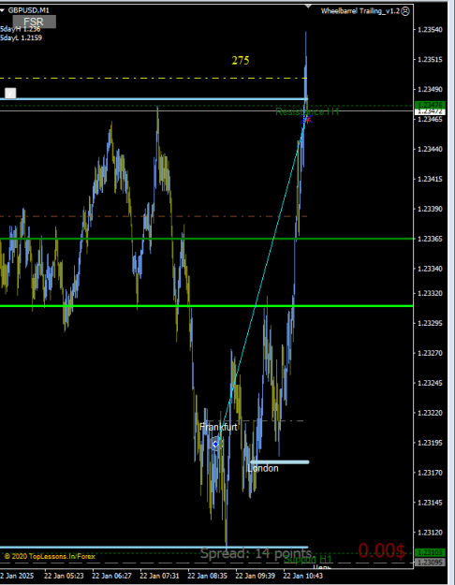Click the Wheelbarrel Trailing_v1.2 expert label
The height and width of the screenshot is (585, 455).
pos(360,11)
